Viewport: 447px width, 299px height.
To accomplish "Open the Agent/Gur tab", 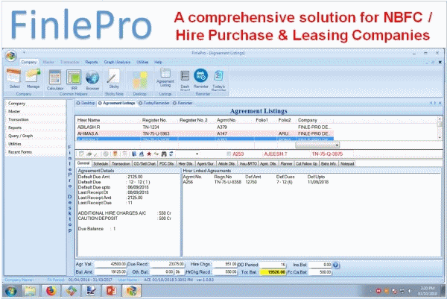I will tap(206, 164).
